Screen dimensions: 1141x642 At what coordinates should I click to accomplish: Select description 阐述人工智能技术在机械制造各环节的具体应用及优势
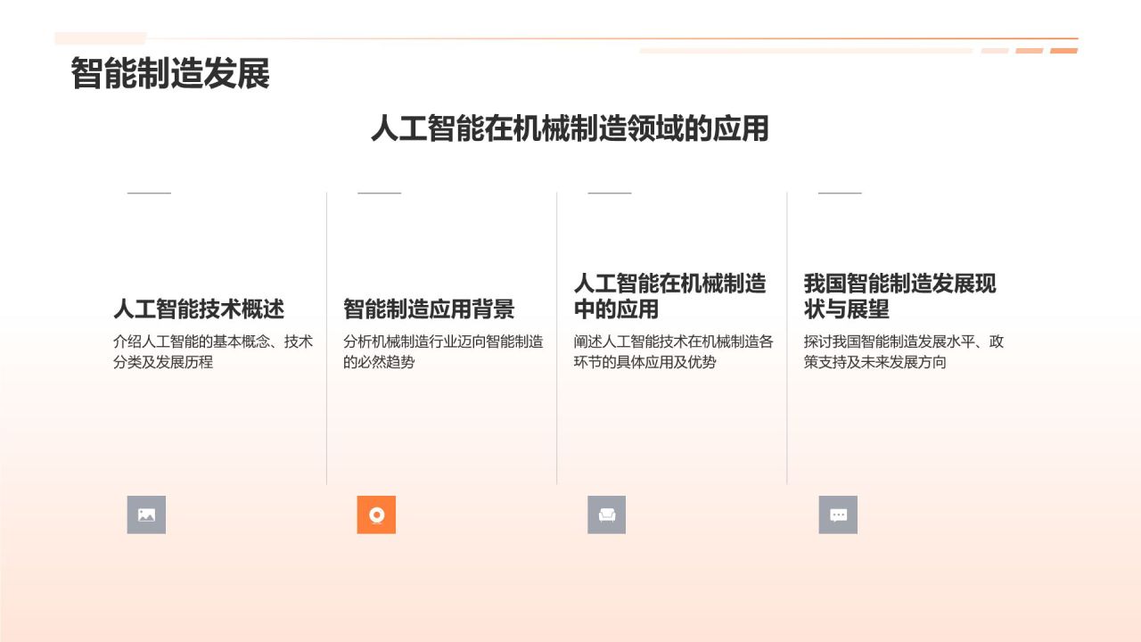click(673, 351)
